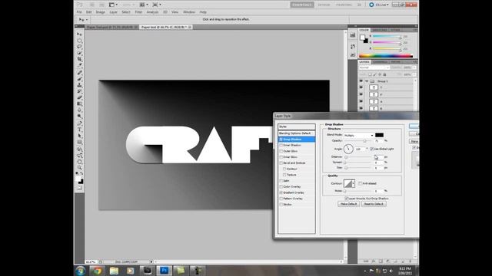This screenshot has height=276, width=492.
Task: Select the Eyedropper tool
Action: click(79, 65)
